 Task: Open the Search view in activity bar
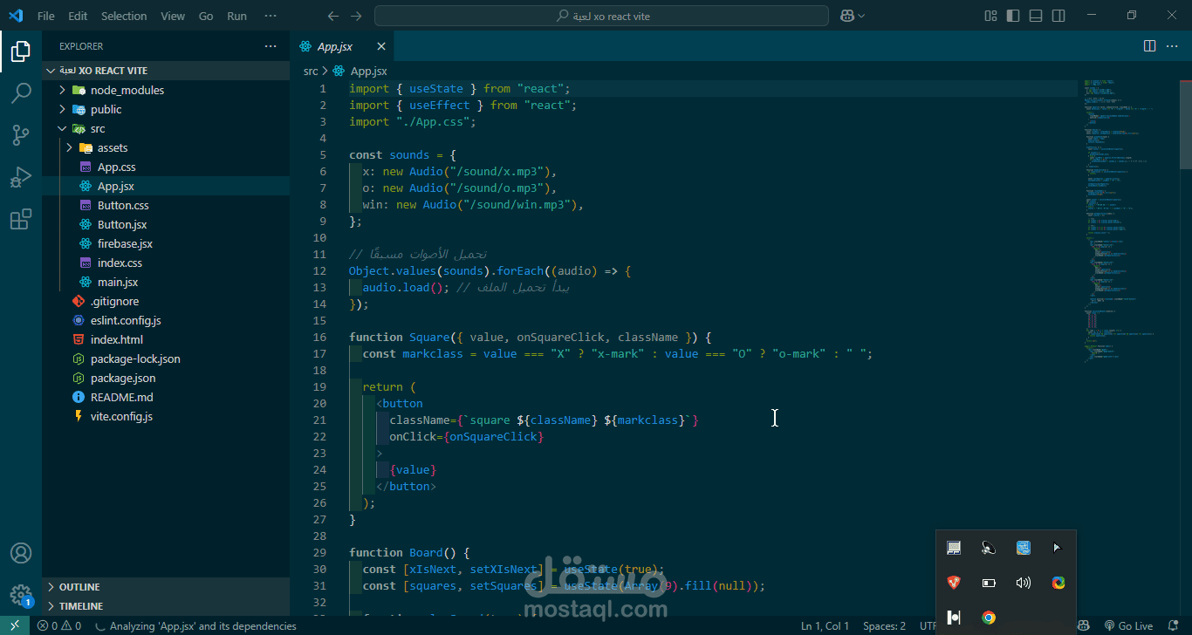point(21,93)
